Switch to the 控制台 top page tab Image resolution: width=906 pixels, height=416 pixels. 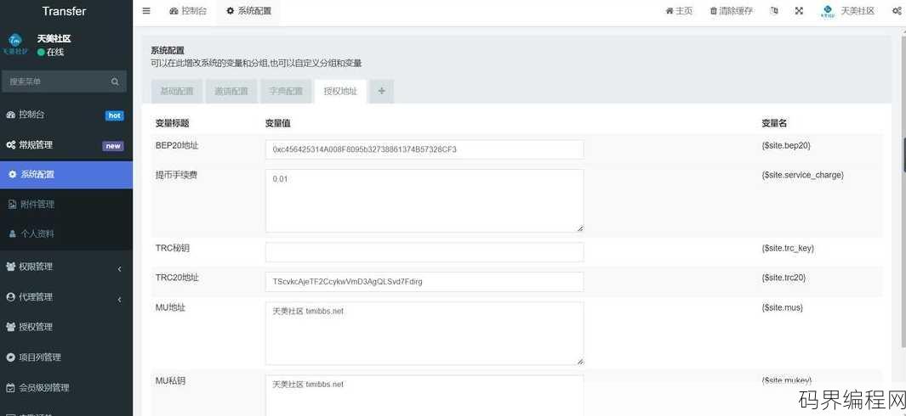[188, 11]
